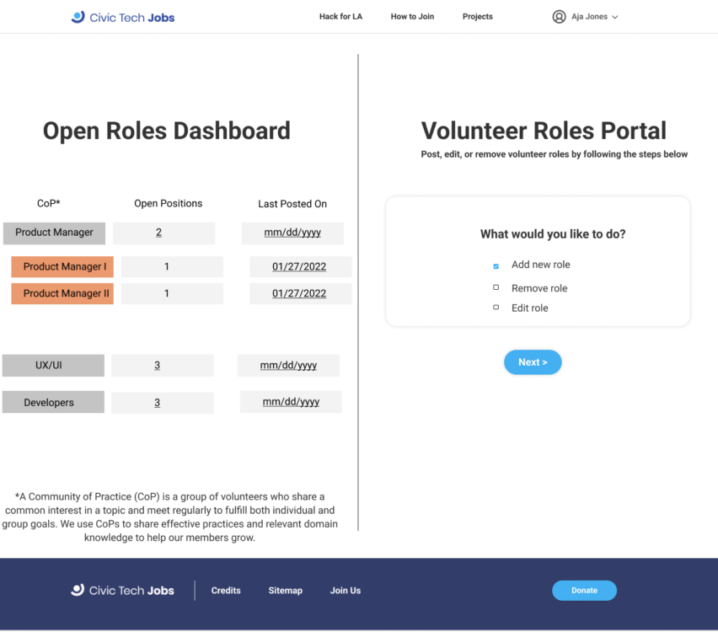Click Product Manager row mm/dd/yyyy date
This screenshot has height=632, width=718.
[292, 233]
